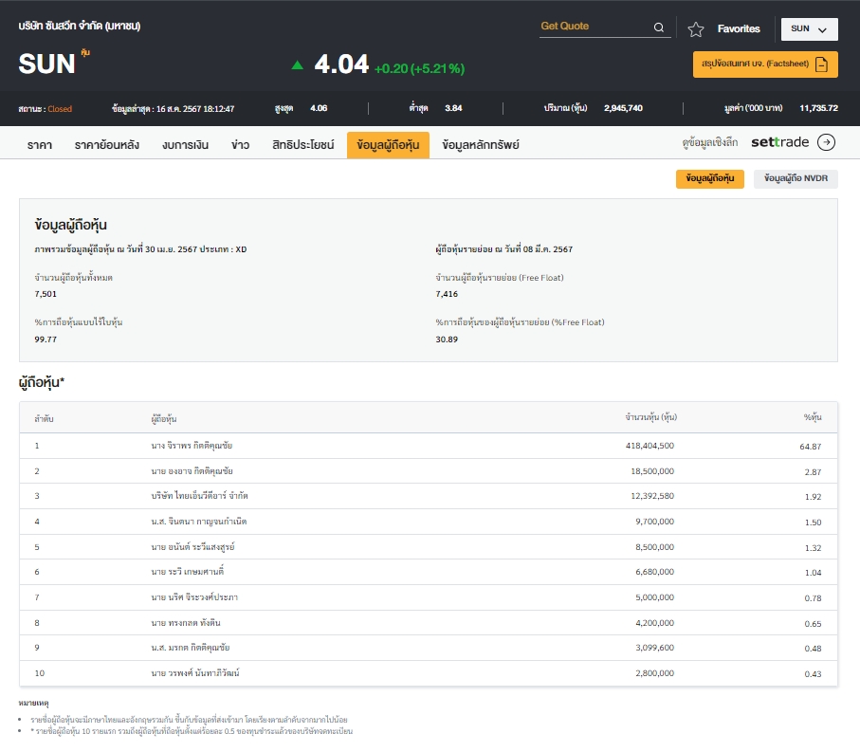Open the งบการเงิน tab

[185, 145]
